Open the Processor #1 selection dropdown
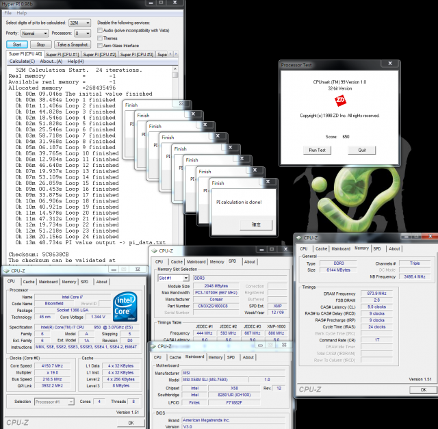438x429 pixels. tap(54, 402)
